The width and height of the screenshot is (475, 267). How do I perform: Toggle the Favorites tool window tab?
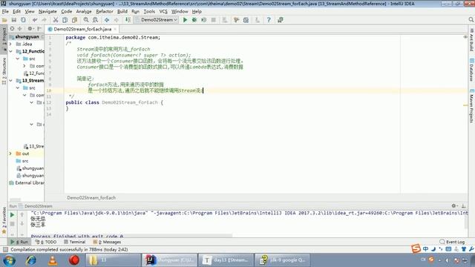click(x=4, y=220)
